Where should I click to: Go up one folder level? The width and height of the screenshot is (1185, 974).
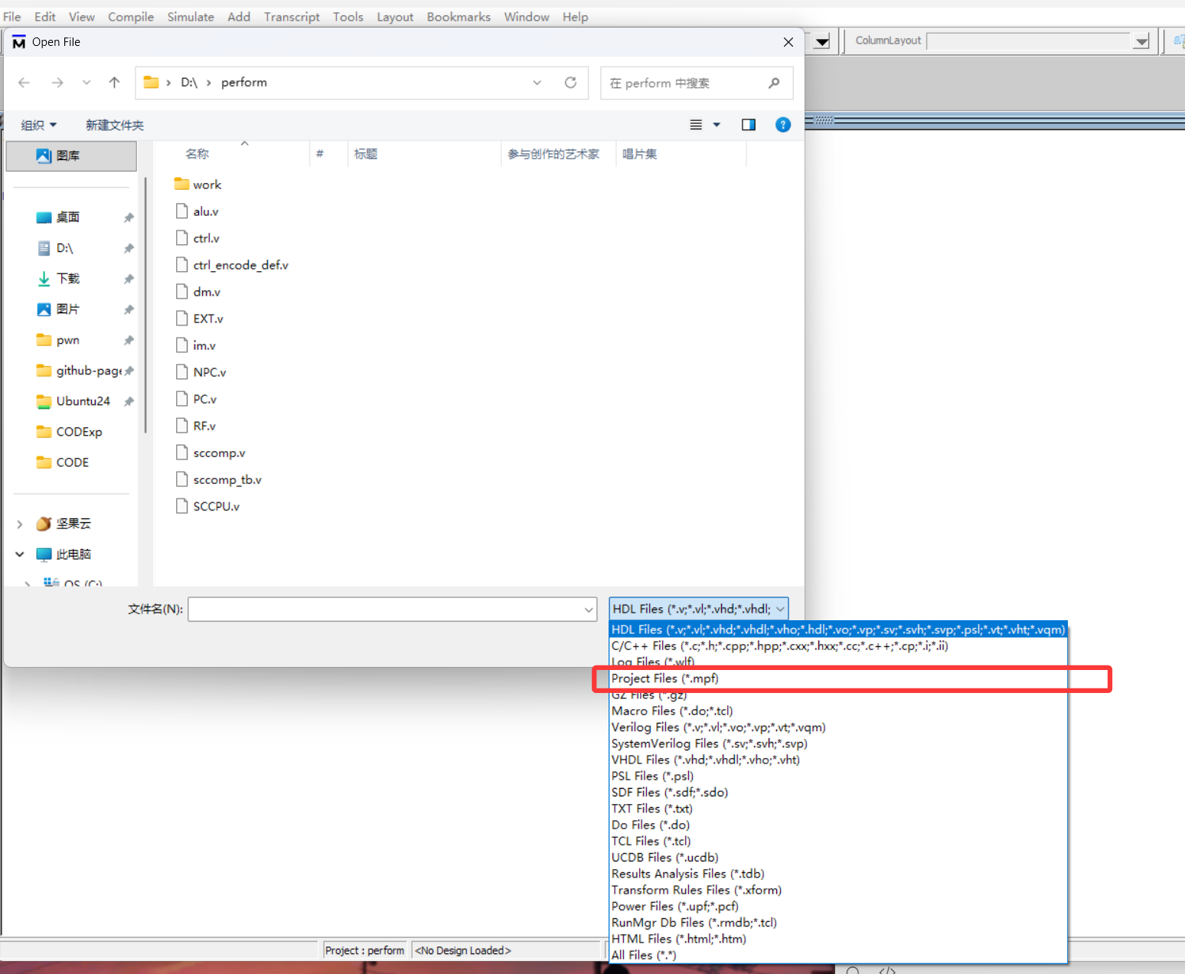pos(114,83)
